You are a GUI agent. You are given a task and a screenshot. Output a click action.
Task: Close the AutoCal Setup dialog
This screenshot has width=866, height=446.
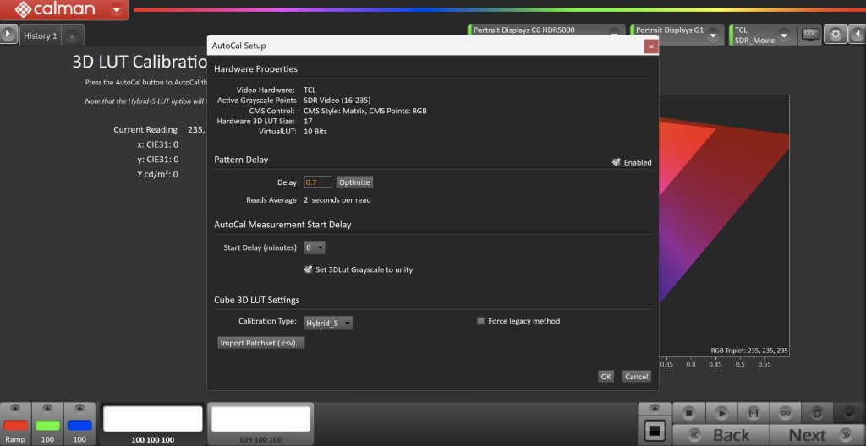(651, 46)
